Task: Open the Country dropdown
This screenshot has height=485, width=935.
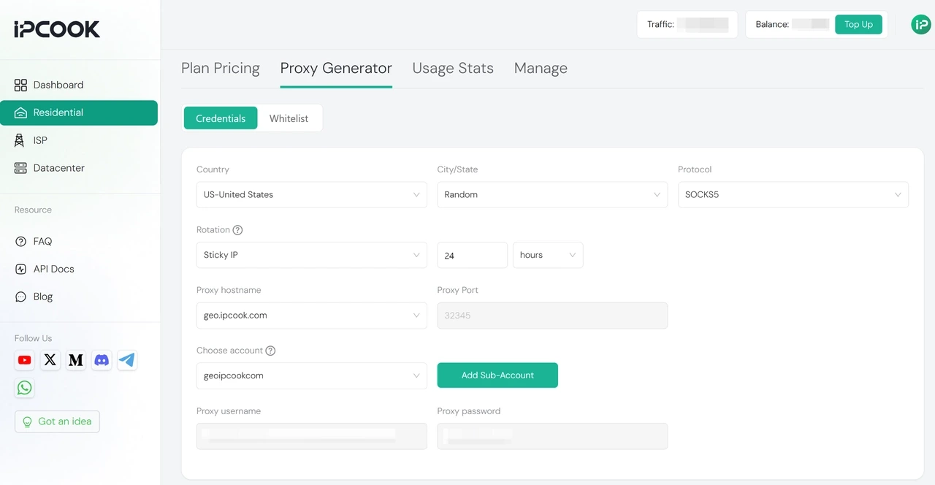Action: 312,195
